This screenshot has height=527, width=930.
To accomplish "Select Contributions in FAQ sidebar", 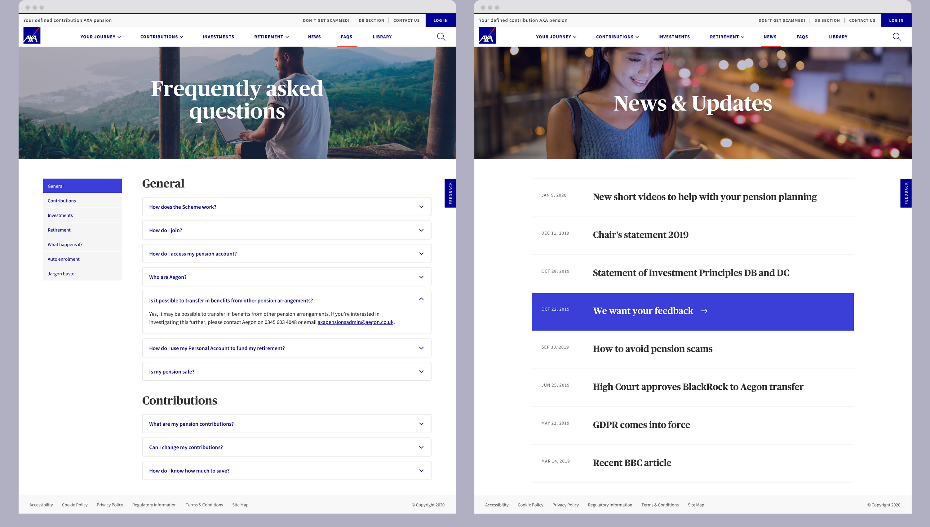I will [x=82, y=201].
